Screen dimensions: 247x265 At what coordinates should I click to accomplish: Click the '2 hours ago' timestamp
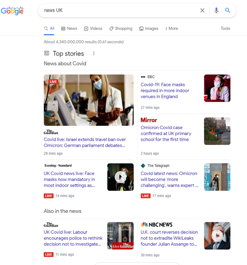click(x=150, y=153)
